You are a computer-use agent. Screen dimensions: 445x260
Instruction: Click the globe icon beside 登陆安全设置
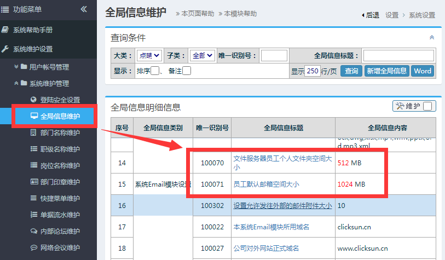pyautogui.click(x=33, y=100)
